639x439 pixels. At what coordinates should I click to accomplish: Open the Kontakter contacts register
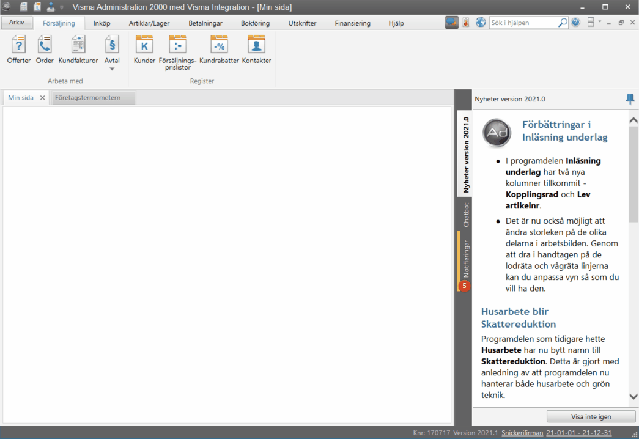(256, 50)
